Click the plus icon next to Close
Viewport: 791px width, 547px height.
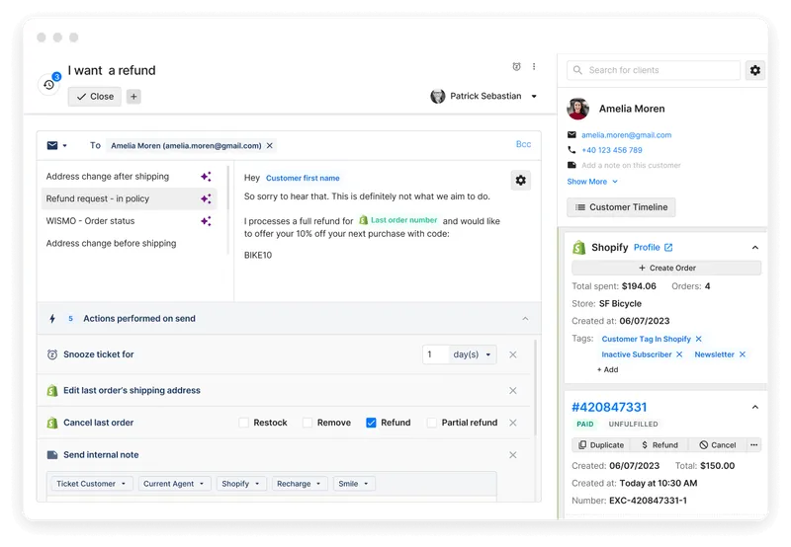point(133,97)
